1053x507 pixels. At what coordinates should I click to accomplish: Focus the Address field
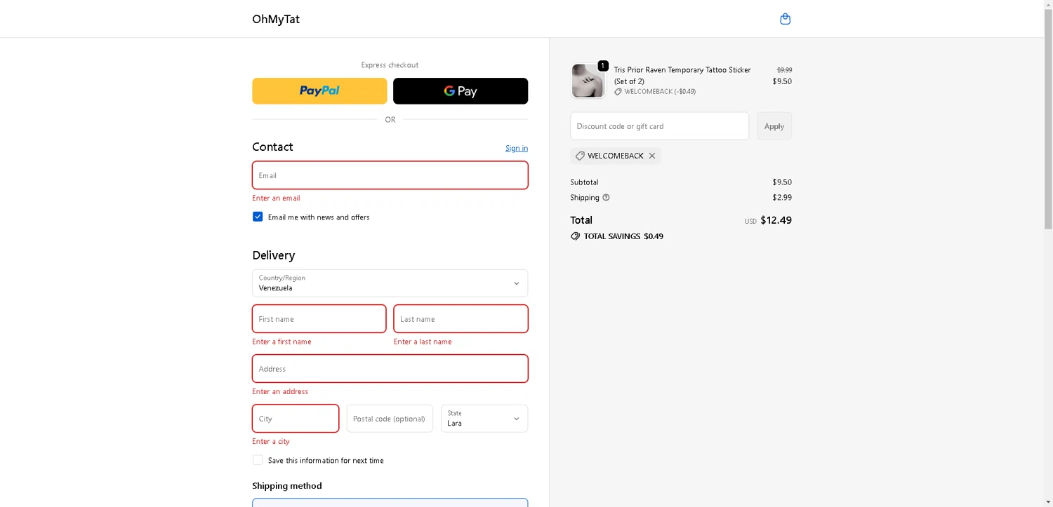pyautogui.click(x=390, y=368)
